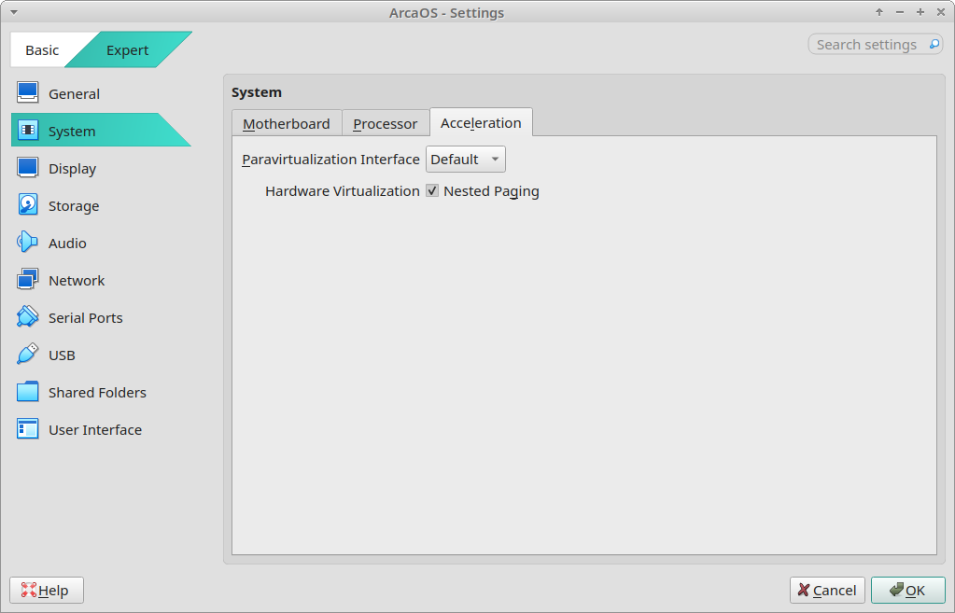
Task: Click the Nested Paging label text
Action: (x=492, y=191)
